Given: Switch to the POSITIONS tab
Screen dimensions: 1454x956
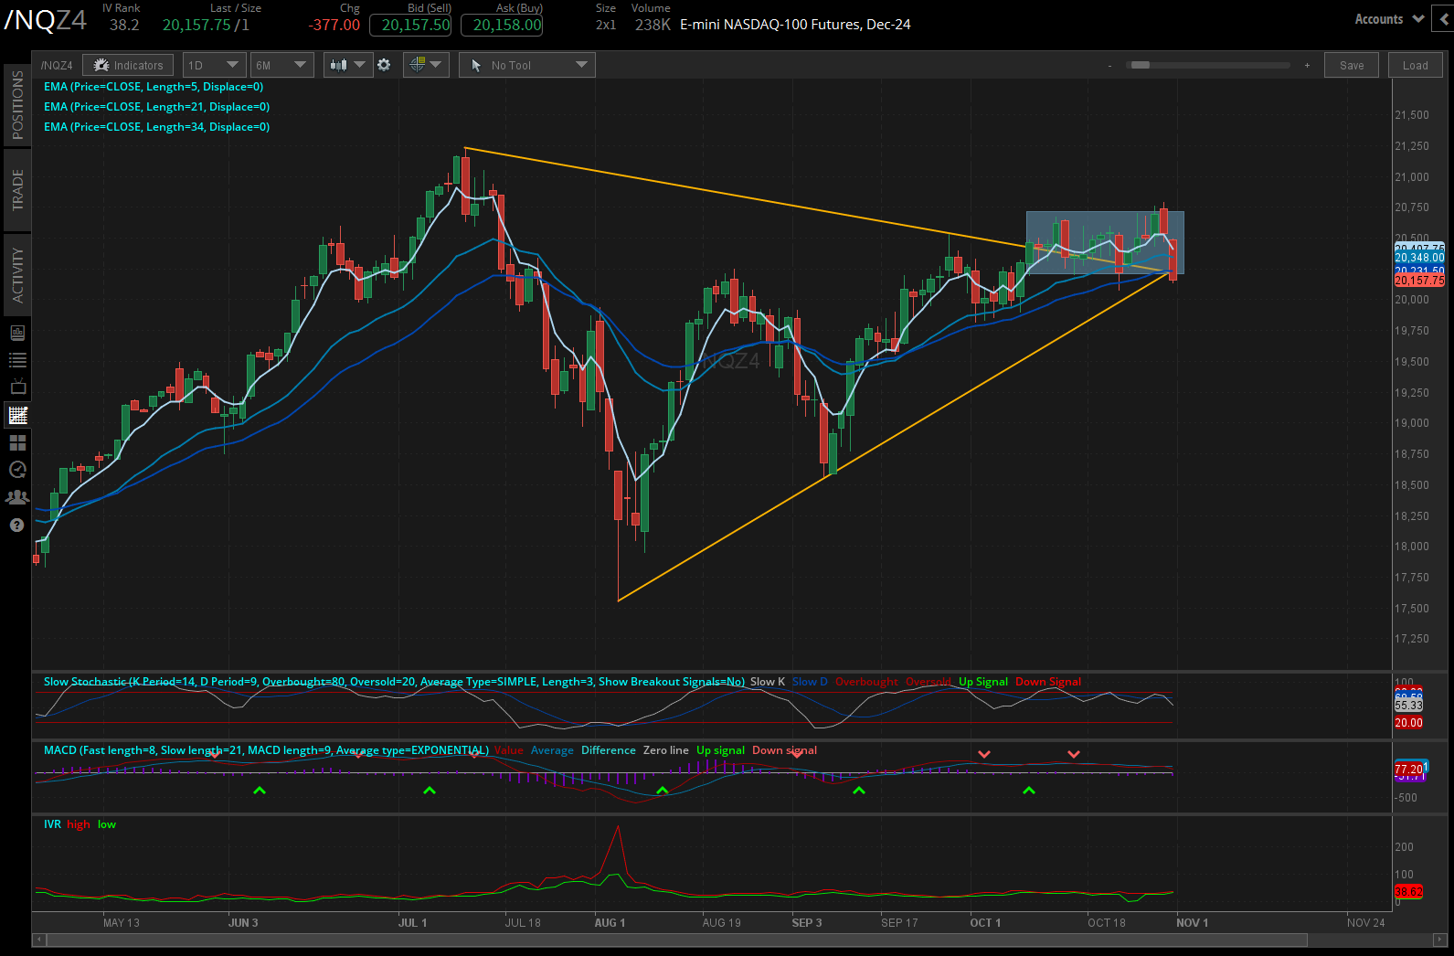Looking at the screenshot, I should [17, 106].
